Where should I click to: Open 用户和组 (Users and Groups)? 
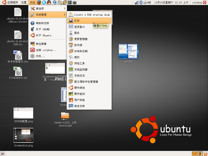click(x=89, y=100)
